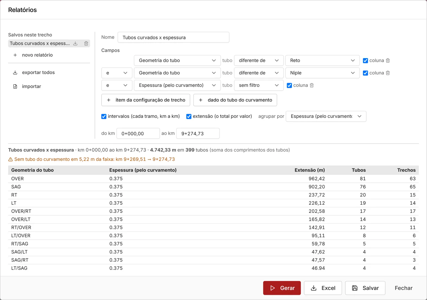
Task: Remove the Niple filter row via trash icon
Action: pyautogui.click(x=388, y=73)
